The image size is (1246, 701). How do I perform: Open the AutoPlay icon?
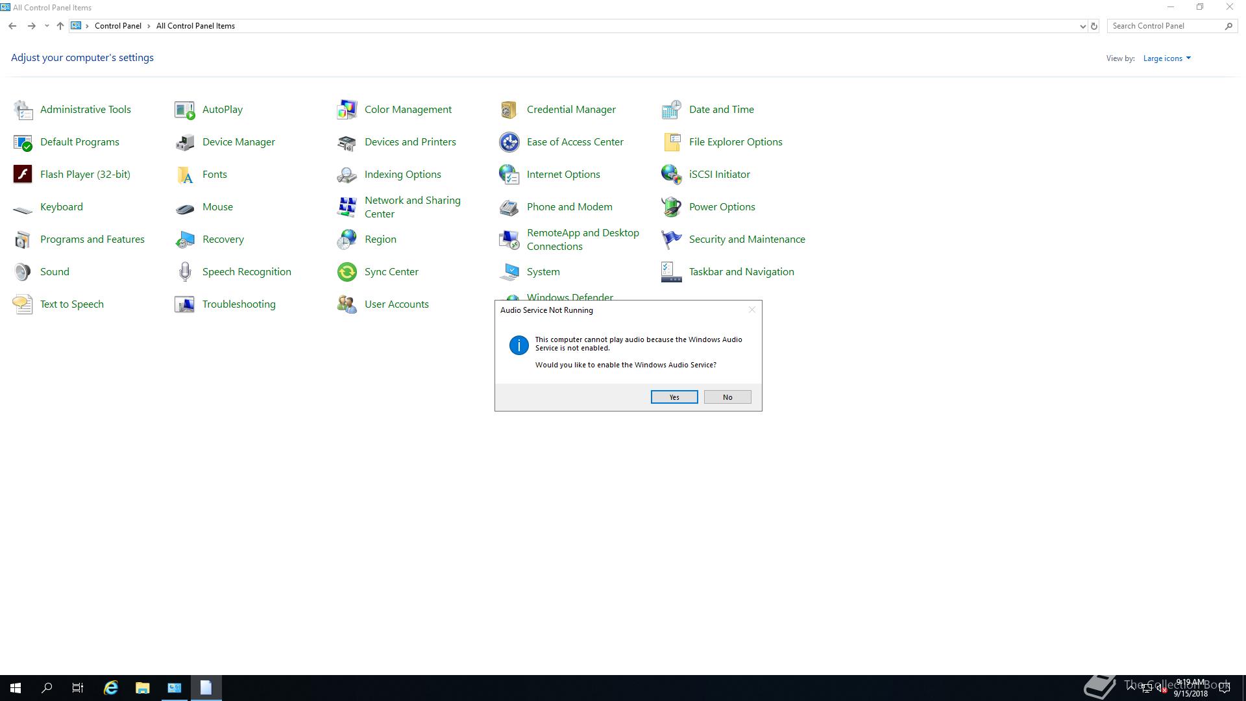tap(185, 110)
